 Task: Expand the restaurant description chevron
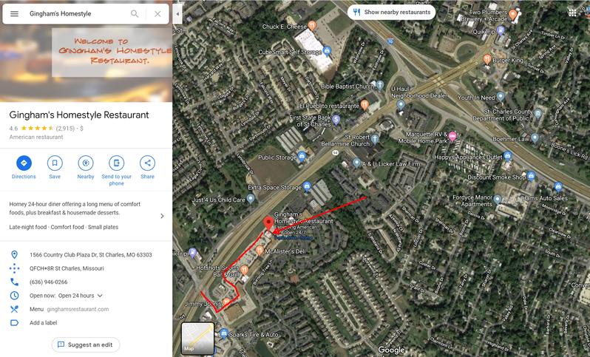coord(162,216)
